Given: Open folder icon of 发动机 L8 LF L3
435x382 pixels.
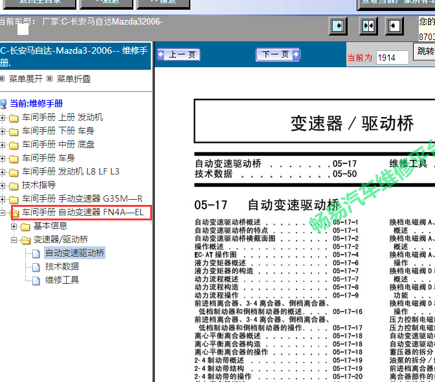Looking at the screenshot, I should click(x=14, y=173).
